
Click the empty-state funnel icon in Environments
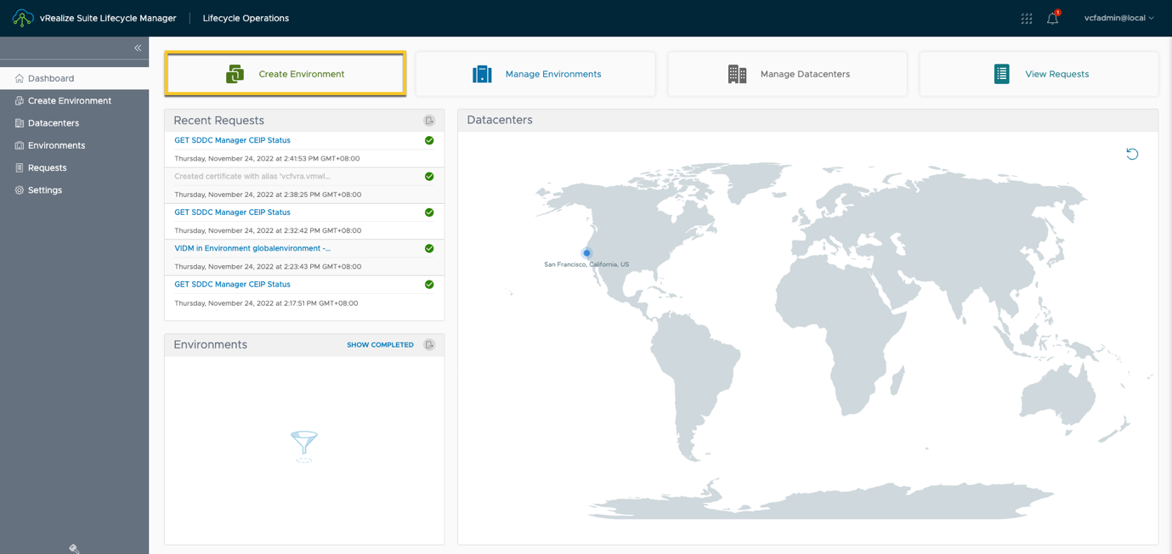click(304, 446)
